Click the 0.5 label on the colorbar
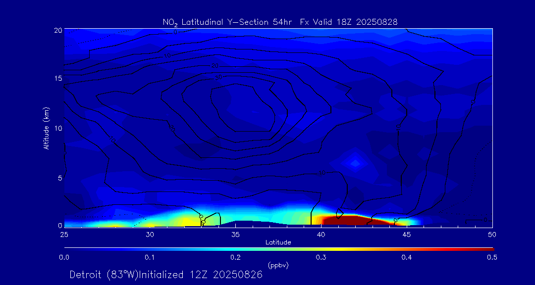The image size is (535, 285). pyautogui.click(x=492, y=257)
